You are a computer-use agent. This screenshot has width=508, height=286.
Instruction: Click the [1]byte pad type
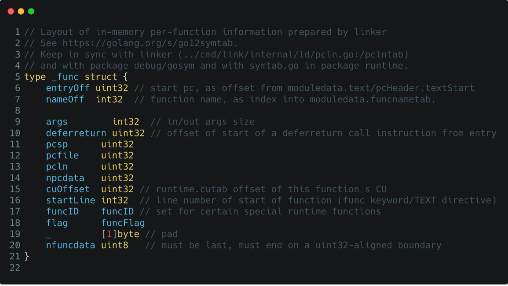click(x=120, y=234)
